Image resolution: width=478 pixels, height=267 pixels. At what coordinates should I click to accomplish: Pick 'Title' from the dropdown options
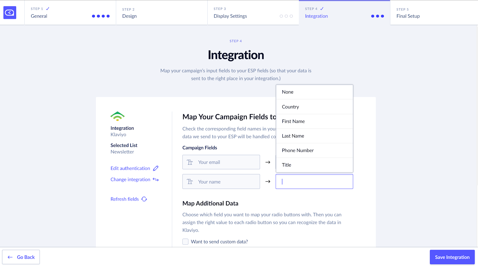coord(315,165)
